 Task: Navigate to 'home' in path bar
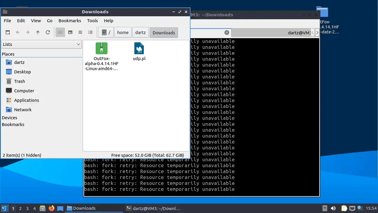123,33
